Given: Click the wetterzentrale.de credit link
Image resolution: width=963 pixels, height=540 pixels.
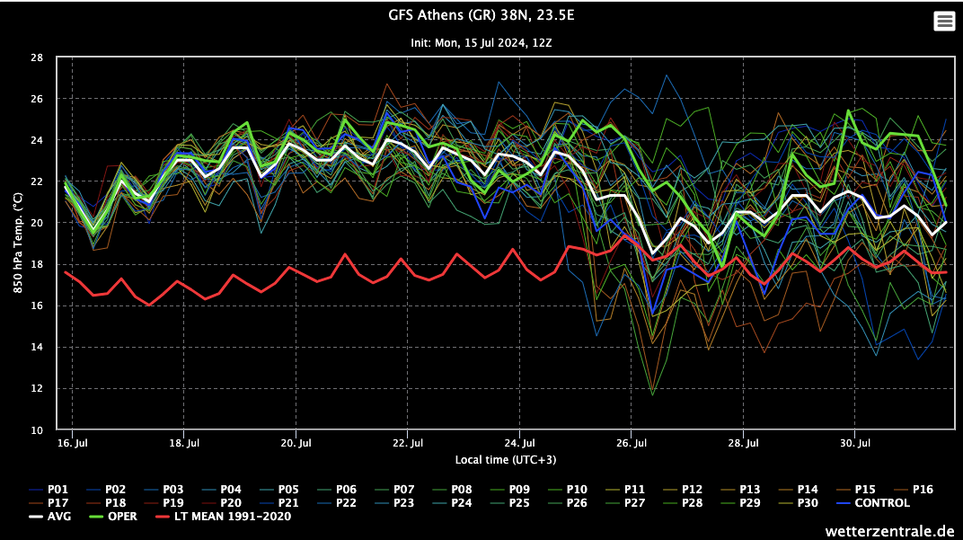Looking at the screenshot, I should click(x=890, y=531).
